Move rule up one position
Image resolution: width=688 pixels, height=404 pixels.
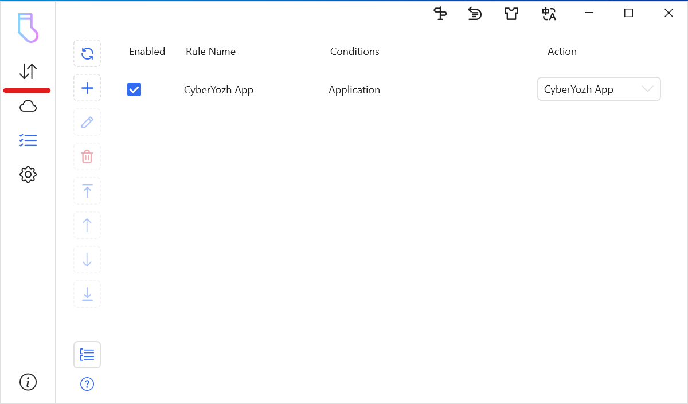click(87, 225)
